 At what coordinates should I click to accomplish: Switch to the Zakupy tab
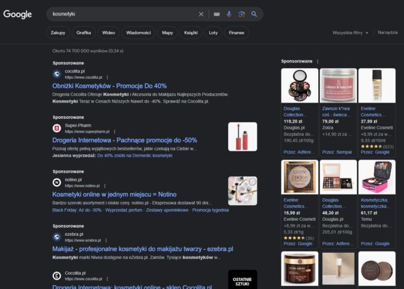click(58, 33)
